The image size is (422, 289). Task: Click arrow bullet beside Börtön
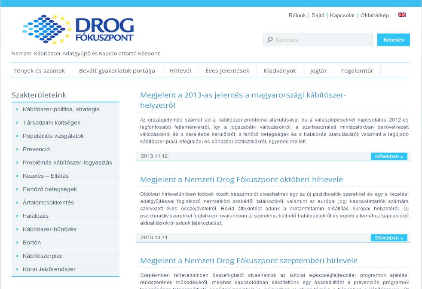tap(17, 243)
